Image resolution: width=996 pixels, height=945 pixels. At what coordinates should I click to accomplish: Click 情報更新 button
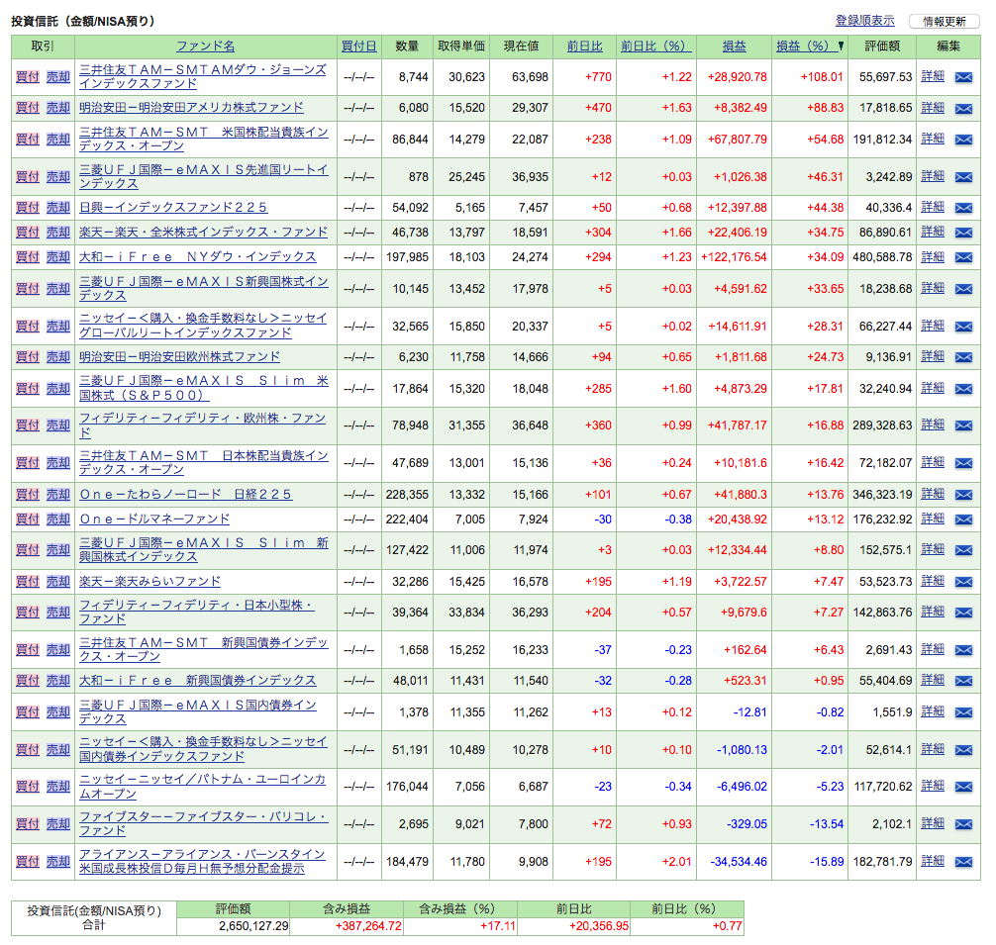pyautogui.click(x=944, y=22)
